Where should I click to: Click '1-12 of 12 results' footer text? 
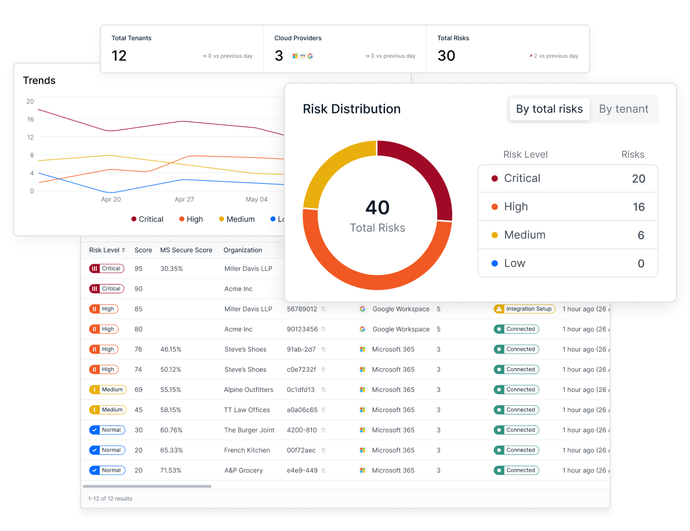(110, 499)
